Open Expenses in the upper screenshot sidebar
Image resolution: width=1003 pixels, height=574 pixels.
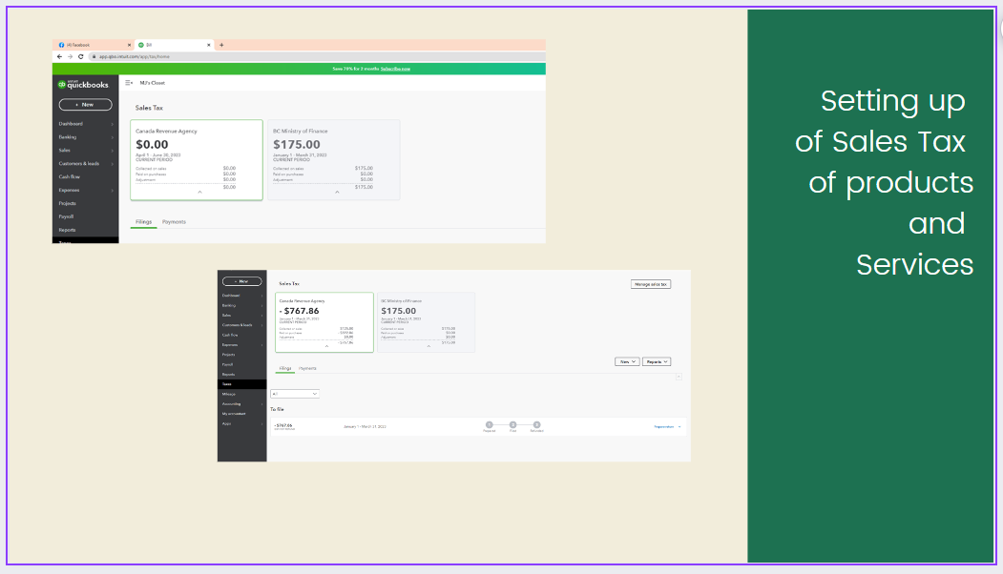tap(69, 190)
